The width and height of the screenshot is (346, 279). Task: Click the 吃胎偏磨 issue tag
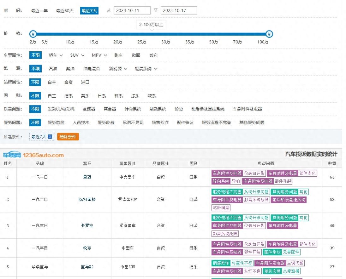click(x=221, y=208)
